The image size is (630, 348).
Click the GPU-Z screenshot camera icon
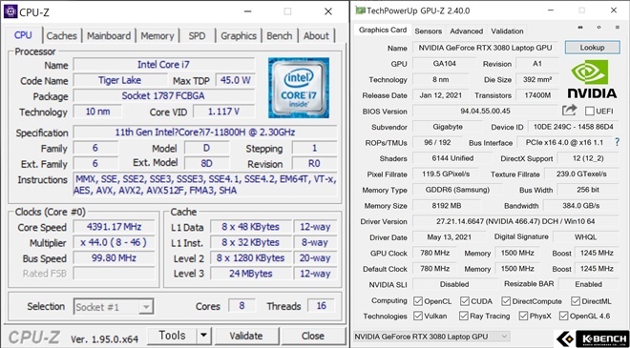(x=580, y=28)
